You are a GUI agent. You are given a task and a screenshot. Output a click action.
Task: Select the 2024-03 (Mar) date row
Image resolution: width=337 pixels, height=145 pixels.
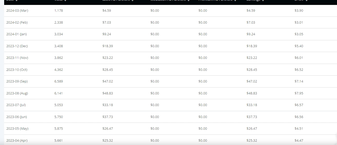(170, 11)
